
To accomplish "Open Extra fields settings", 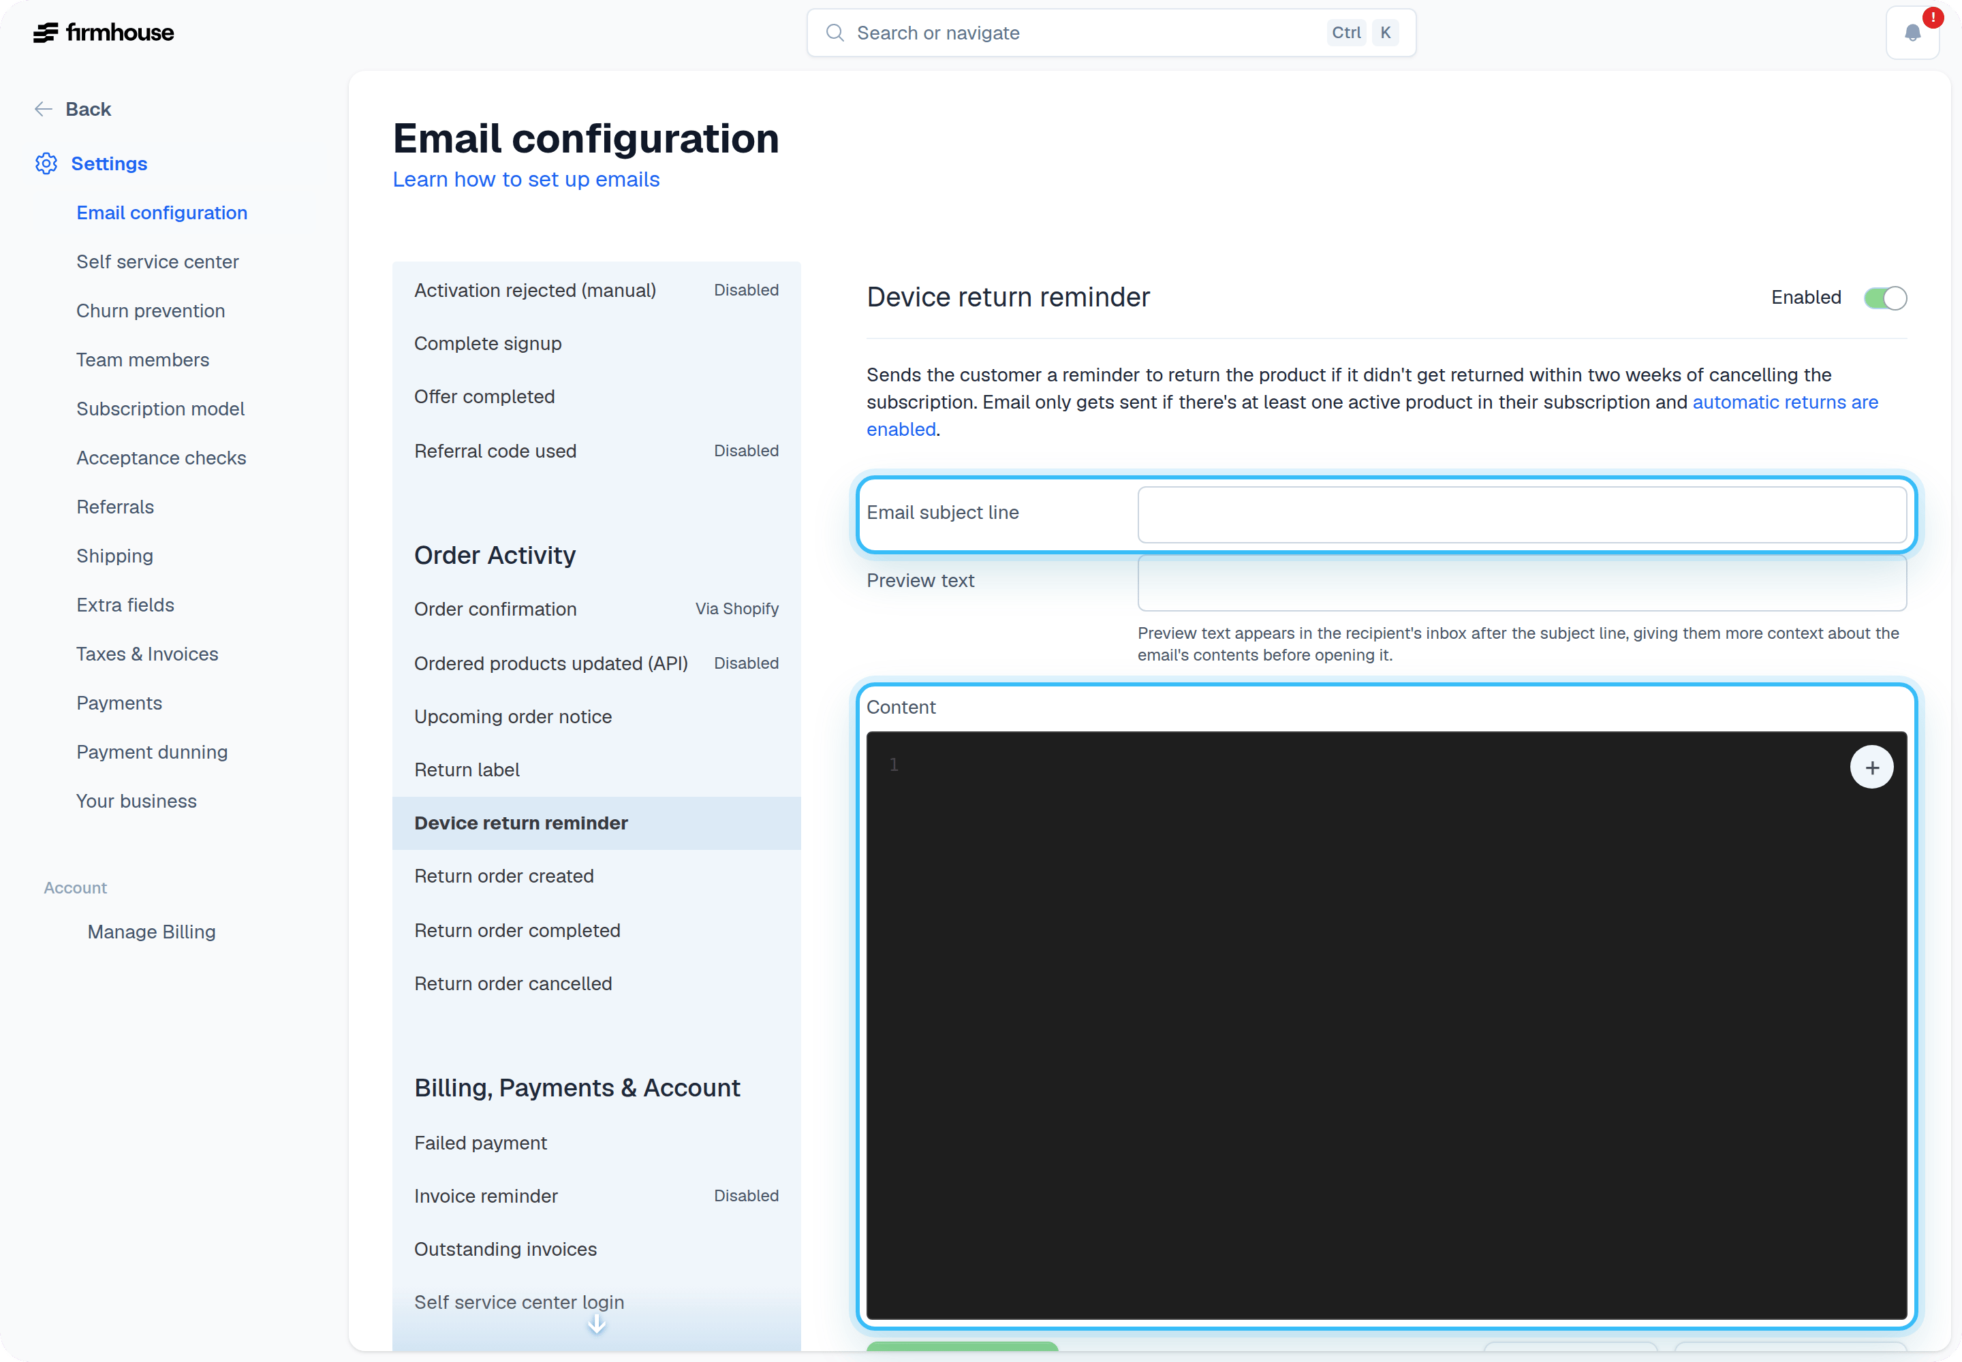I will tap(125, 605).
